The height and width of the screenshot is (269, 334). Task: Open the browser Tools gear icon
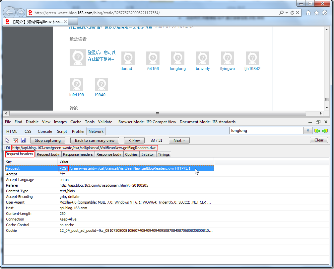coord(325,13)
